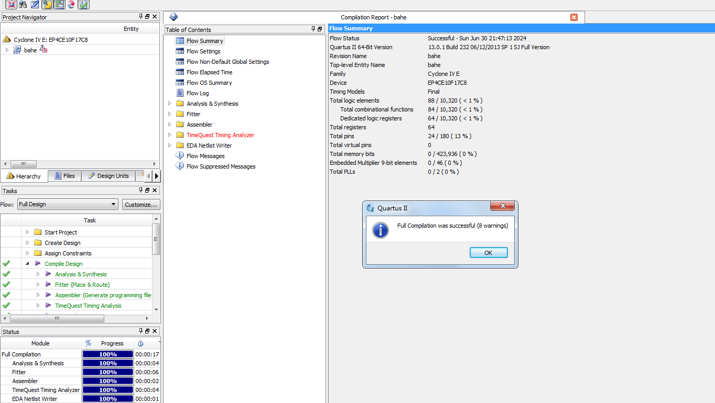This screenshot has width=715, height=403.
Task: Click the BDF file icon beside bahe
Action: [x=17, y=50]
